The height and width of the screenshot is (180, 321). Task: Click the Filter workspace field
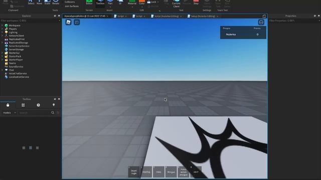pos(30,20)
